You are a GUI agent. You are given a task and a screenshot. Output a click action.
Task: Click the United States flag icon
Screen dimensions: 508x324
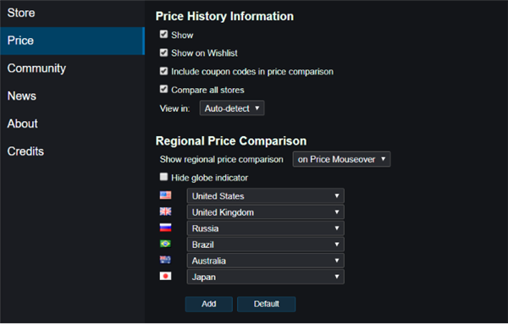pos(165,195)
